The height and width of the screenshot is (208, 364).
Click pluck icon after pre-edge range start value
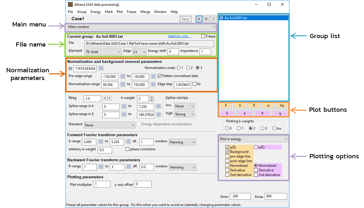123,76
